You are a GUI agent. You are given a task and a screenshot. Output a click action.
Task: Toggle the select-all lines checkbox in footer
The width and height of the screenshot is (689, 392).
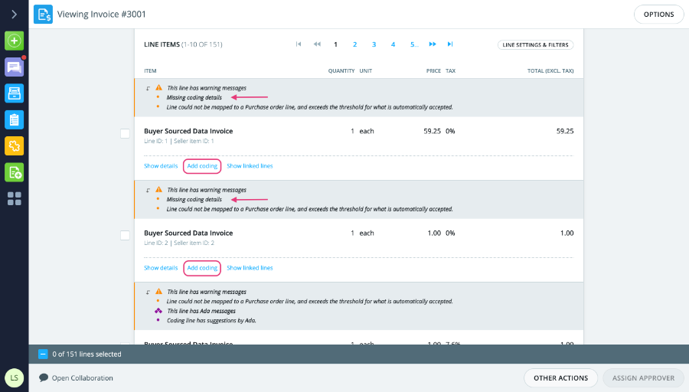[43, 354]
